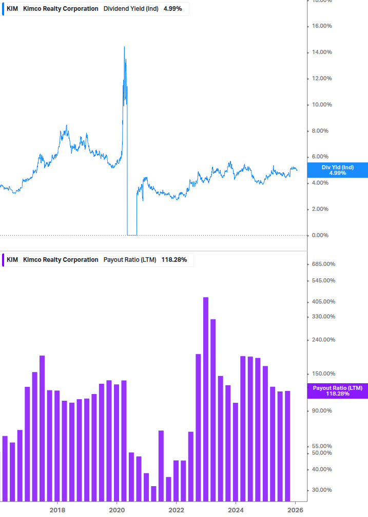This screenshot has width=368, height=517.
Task: Select the KIM ticker in the Payout Ratio legend
Action: [x=12, y=260]
